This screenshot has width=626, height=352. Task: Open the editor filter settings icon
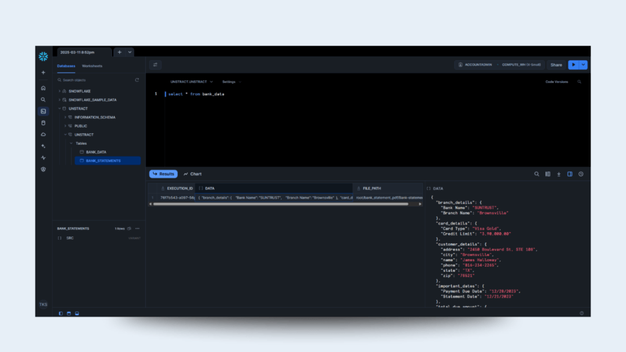pos(155,65)
